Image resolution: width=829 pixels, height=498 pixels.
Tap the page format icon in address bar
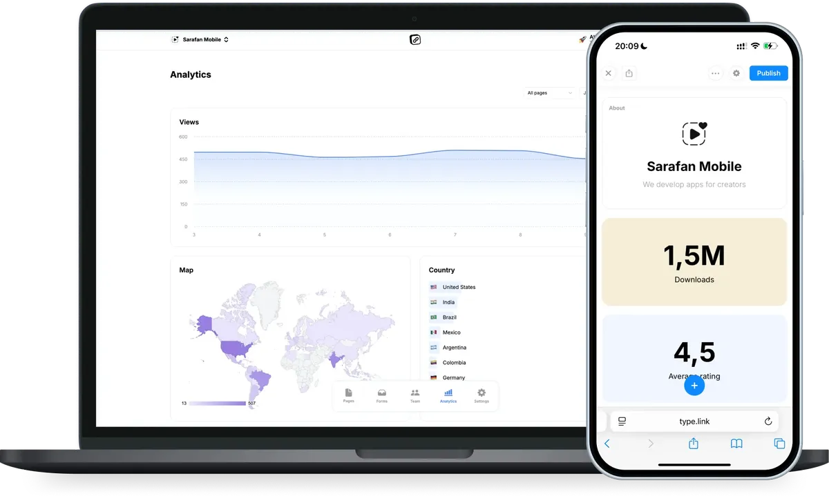pyautogui.click(x=622, y=421)
